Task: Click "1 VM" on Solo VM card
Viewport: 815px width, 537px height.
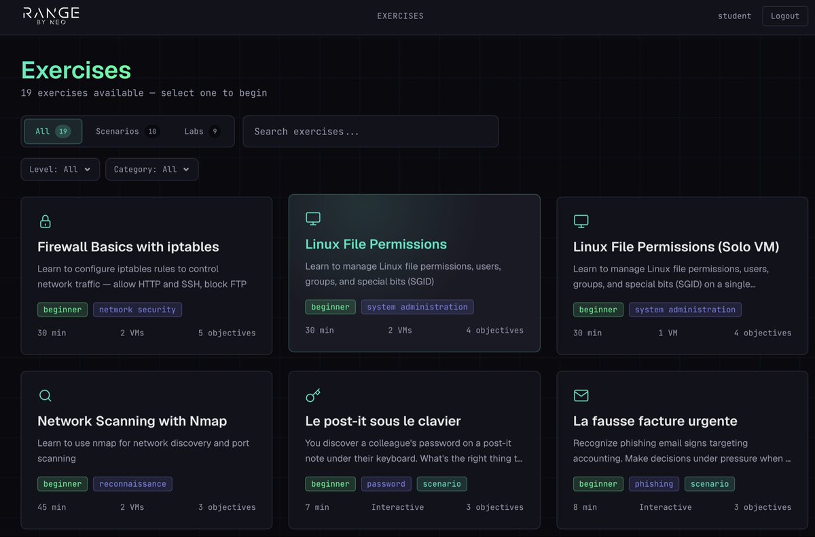Action: click(668, 333)
